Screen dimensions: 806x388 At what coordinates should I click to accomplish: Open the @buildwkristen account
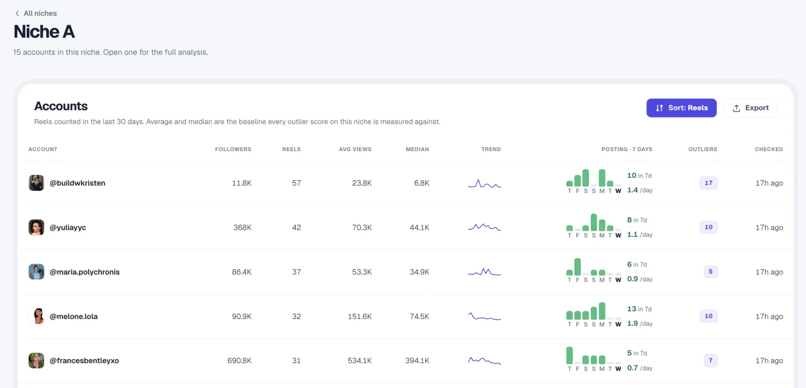(x=78, y=183)
